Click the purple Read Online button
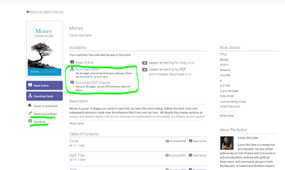Viewport: 285px width, 170px height. 45,85
